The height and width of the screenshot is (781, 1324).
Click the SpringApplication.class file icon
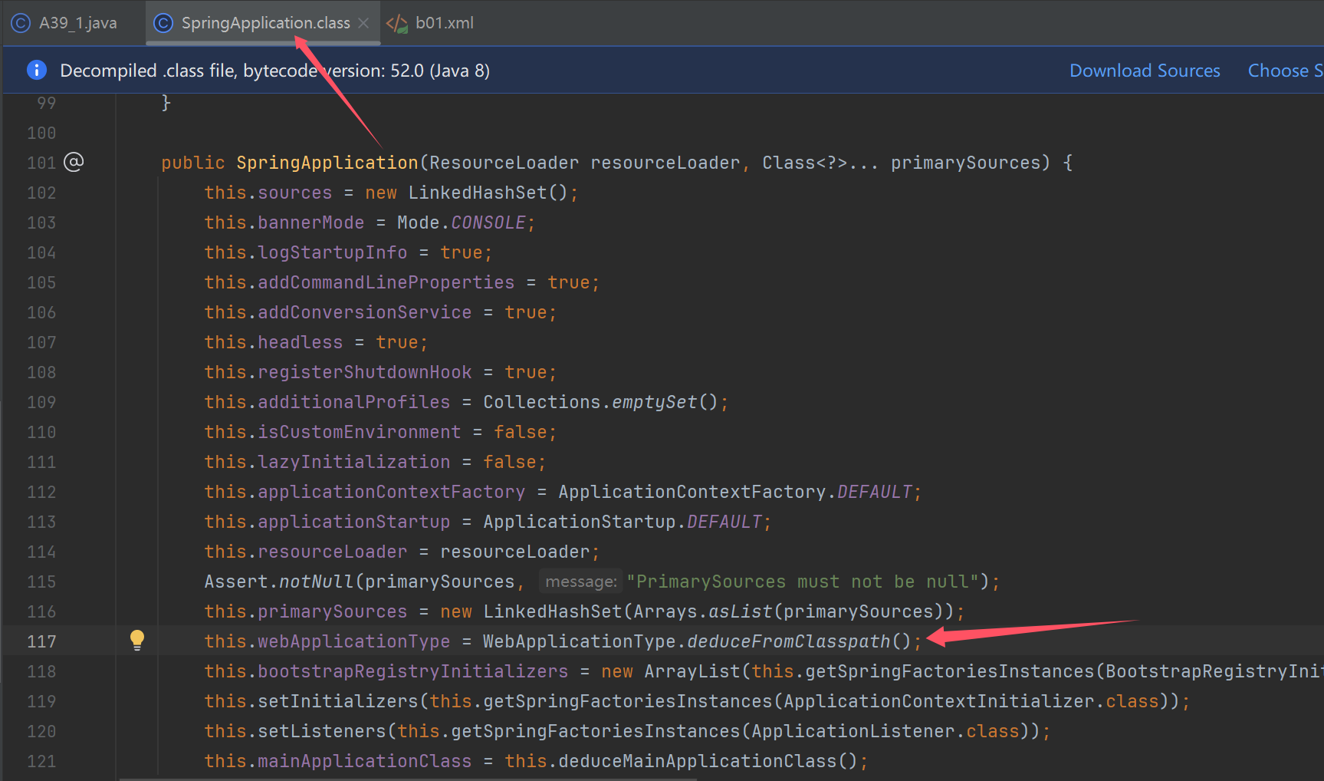tap(163, 23)
